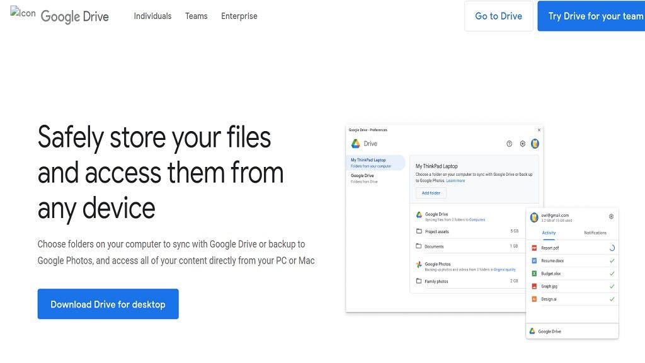Open the Individuals menu item
This screenshot has width=645, height=363.
(152, 16)
